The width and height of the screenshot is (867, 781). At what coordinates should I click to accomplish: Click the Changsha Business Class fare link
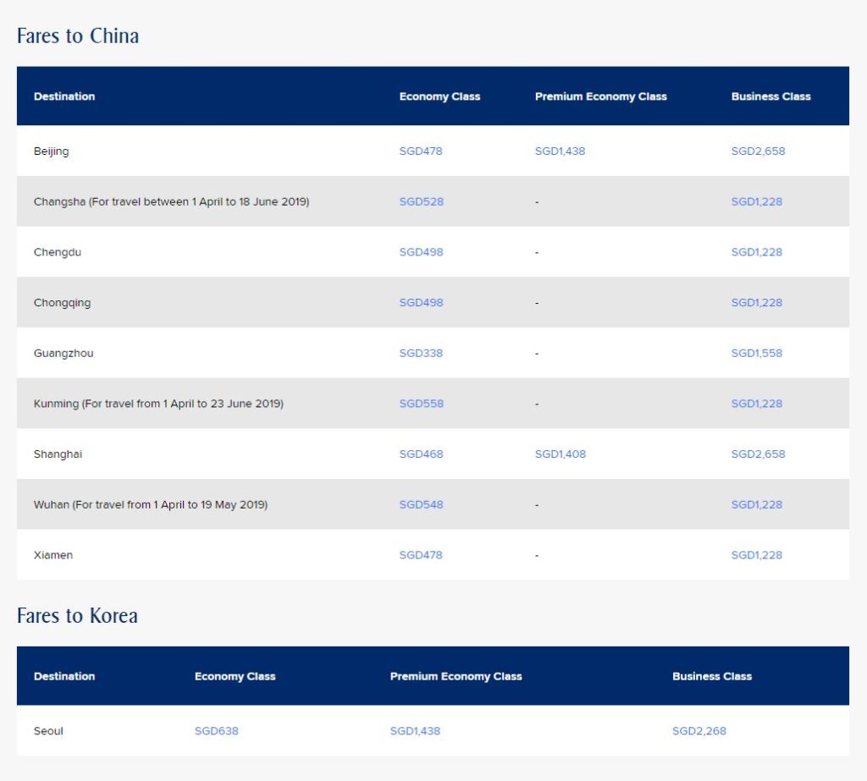[x=756, y=201]
